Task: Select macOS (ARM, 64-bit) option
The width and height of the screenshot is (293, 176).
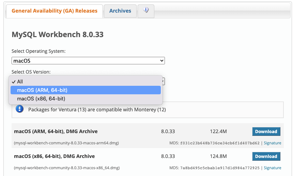Action: pos(86,90)
